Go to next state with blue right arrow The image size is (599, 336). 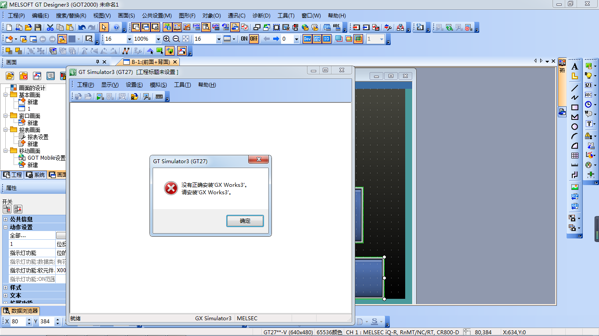[x=276, y=39]
